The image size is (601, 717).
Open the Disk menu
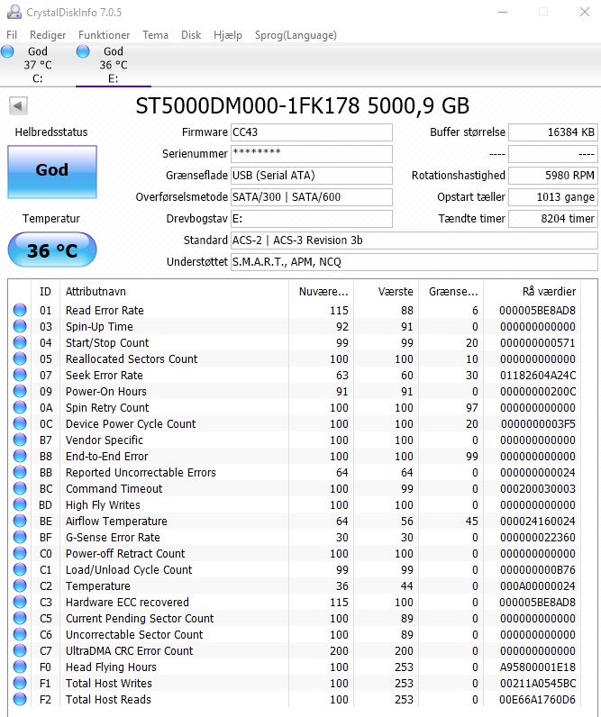(x=191, y=35)
